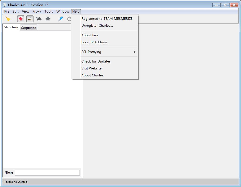Toggle breakpoints with the hexagon icon
The width and height of the screenshot is (241, 187).
48,19
